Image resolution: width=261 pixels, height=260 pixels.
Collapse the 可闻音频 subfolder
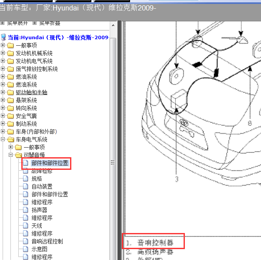tap(10, 155)
